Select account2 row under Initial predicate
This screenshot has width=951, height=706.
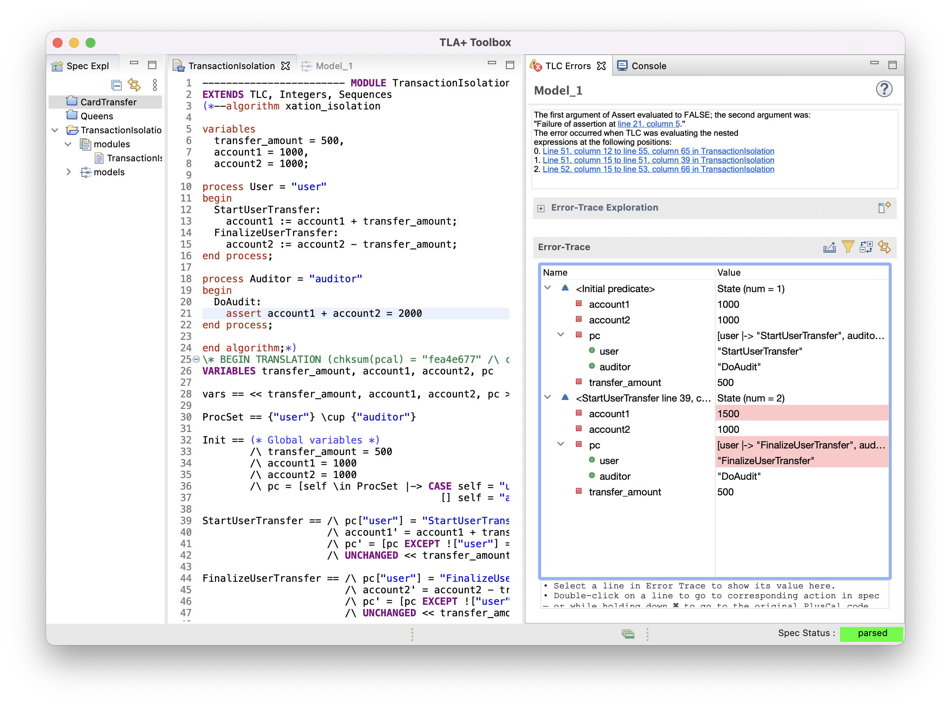714,320
